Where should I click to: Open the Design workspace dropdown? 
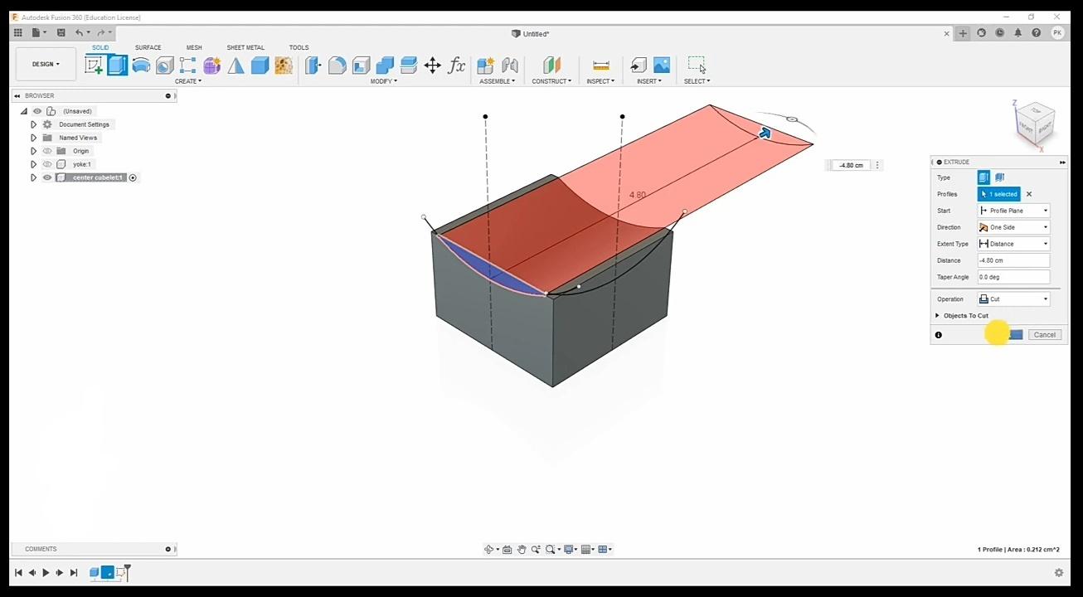tap(46, 64)
